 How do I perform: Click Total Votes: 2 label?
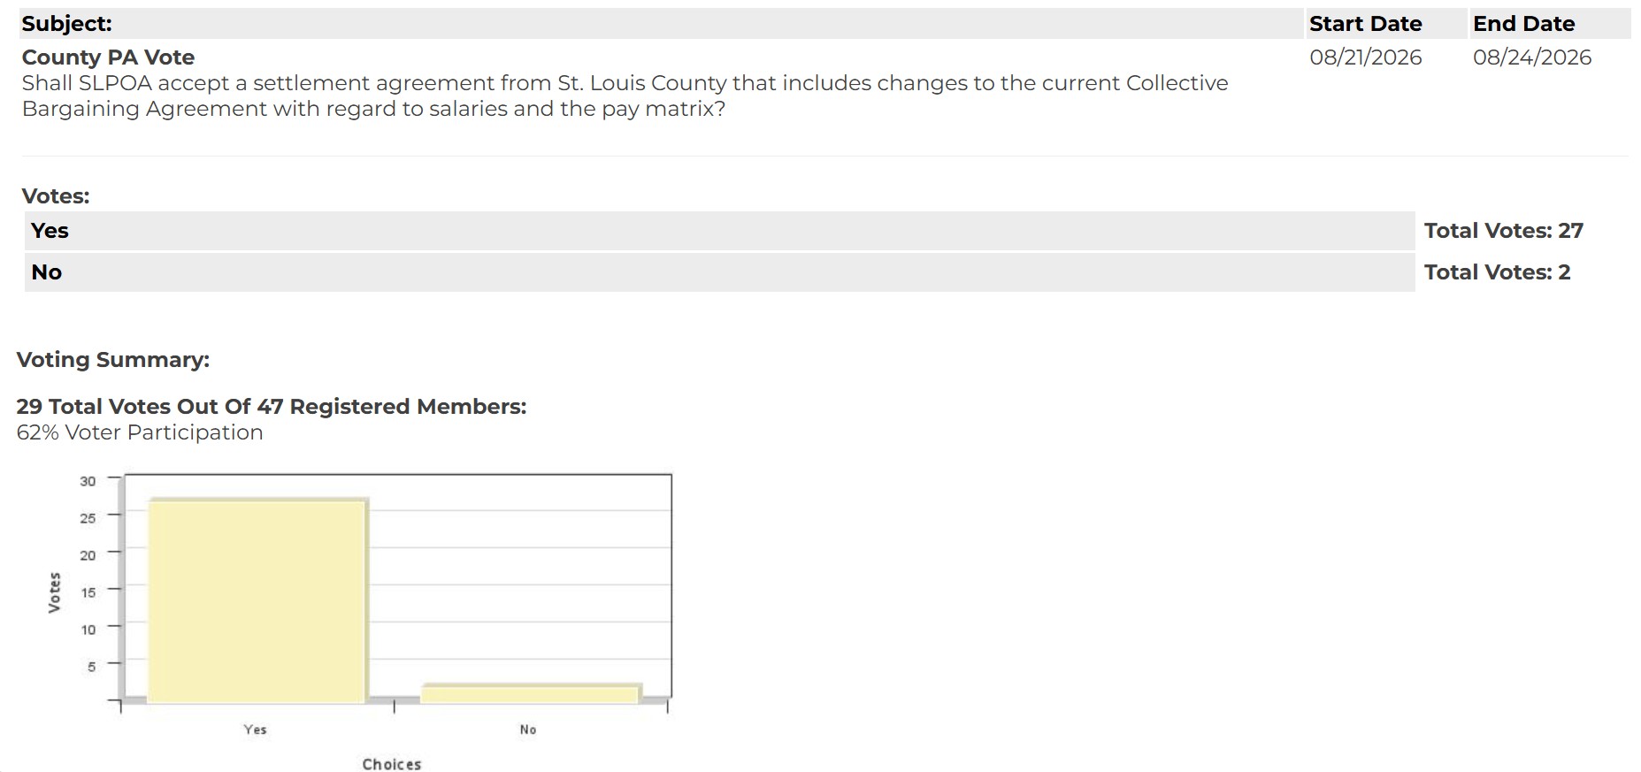[1497, 272]
